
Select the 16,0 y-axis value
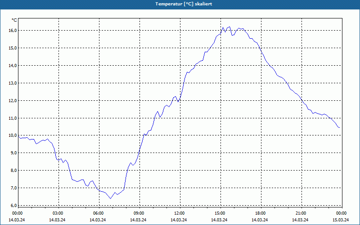click(13, 31)
